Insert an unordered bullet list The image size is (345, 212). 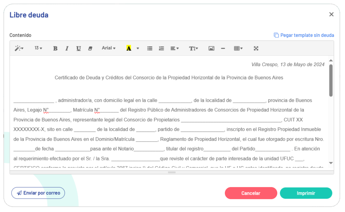(x=150, y=48)
